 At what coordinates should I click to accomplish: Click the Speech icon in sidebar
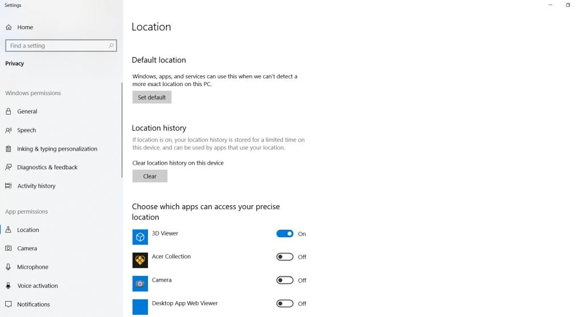[x=9, y=131]
